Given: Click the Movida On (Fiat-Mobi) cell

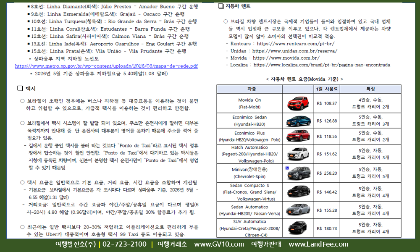Looking at the screenshot, I should click(x=249, y=103).
